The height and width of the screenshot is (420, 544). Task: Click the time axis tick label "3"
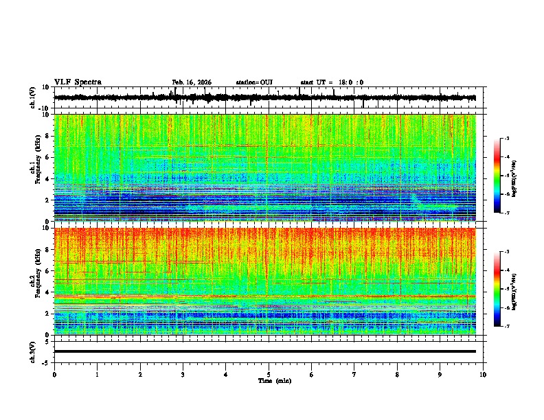183,375
